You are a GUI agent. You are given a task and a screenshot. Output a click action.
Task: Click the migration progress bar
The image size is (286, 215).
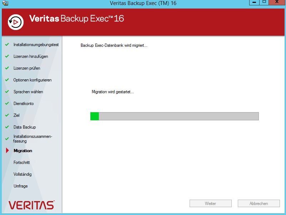click(x=175, y=116)
